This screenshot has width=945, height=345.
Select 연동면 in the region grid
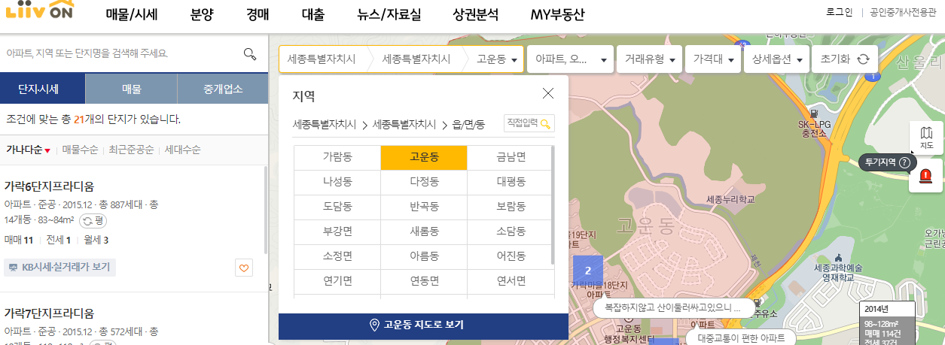click(424, 281)
